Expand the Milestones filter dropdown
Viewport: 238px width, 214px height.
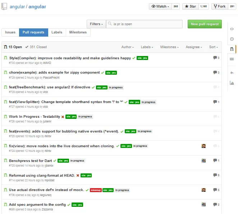(169, 47)
